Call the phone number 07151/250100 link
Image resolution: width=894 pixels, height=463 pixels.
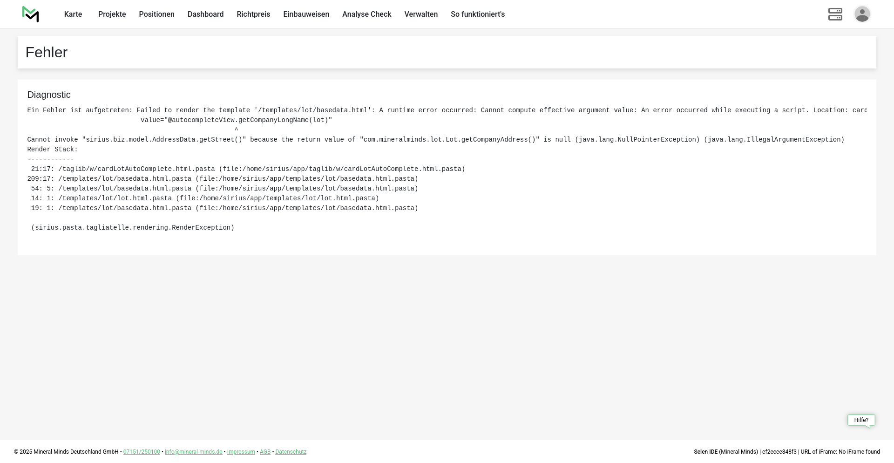pyautogui.click(x=142, y=452)
